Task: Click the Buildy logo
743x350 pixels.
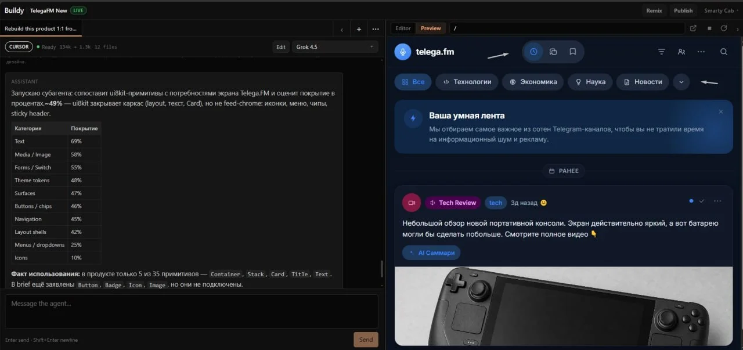Action: click(14, 10)
